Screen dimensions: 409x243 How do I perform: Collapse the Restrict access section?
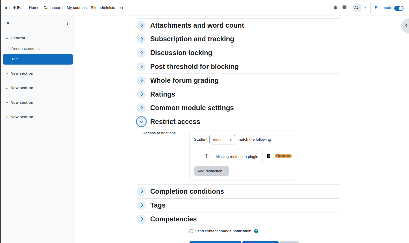click(x=141, y=122)
